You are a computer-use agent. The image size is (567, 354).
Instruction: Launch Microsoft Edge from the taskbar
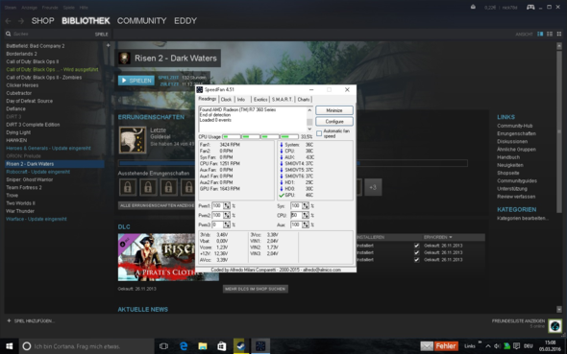tap(184, 346)
